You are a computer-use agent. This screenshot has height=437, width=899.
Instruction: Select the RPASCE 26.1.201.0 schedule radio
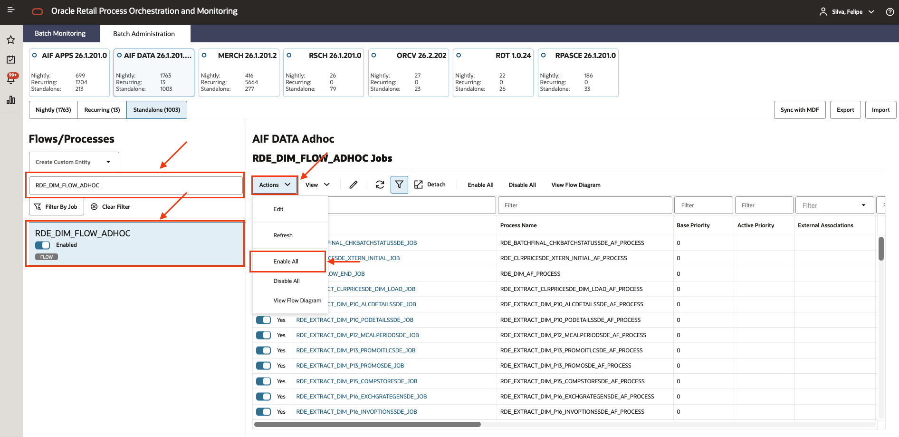[x=543, y=56]
